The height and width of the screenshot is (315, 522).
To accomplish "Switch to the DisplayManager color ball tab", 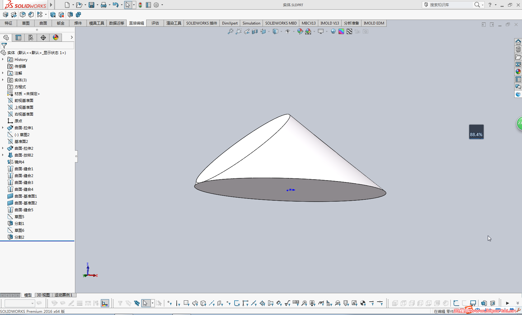I will pyautogui.click(x=56, y=38).
